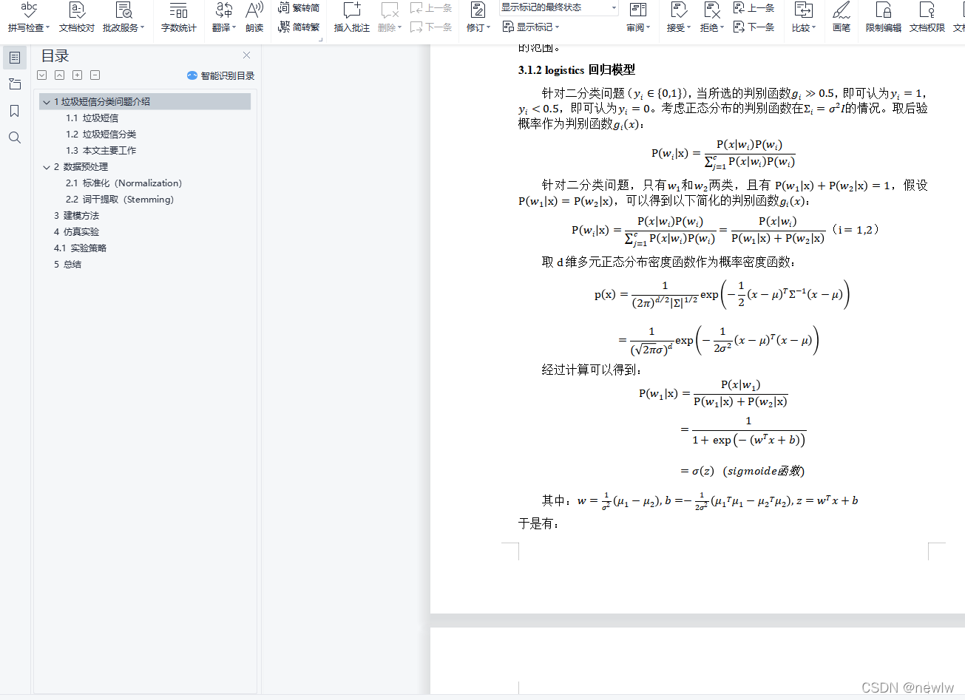Viewport: 965px width, 700px height.
Task: Click the sigmoide函数 formula line
Action: point(742,471)
